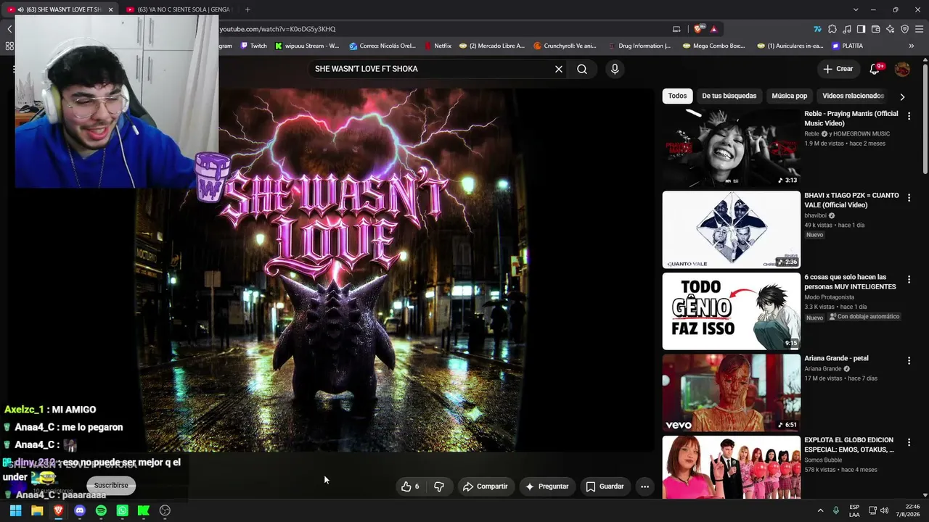Open the TODO GÊNIO FAZ ISSO thumbnail
Screen dimensions: 929x522
[x=731, y=311]
